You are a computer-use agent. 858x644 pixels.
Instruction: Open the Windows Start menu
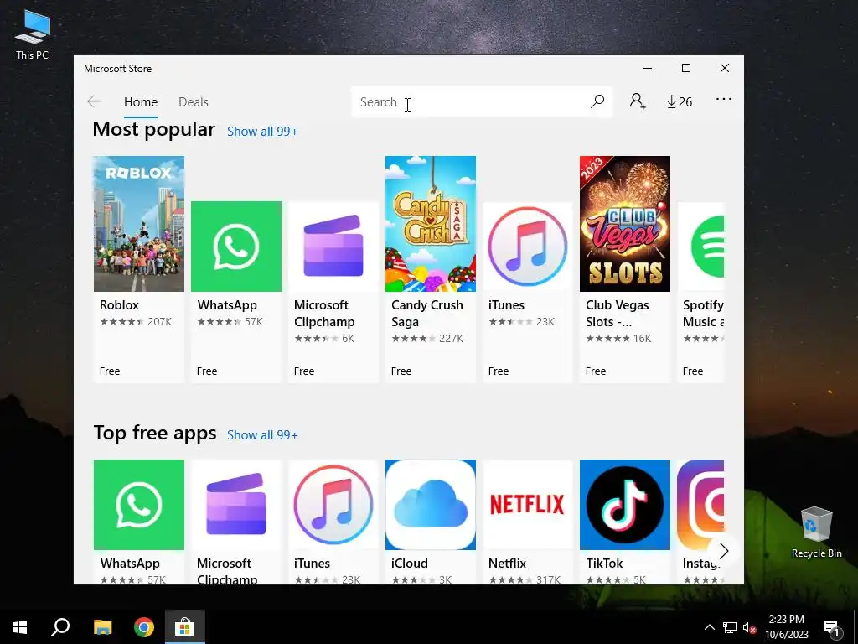(x=20, y=627)
